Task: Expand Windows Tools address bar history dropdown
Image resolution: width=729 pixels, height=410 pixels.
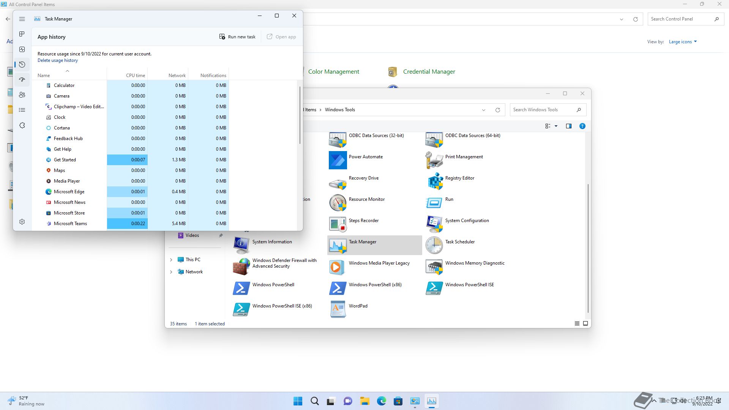Action: 484,110
